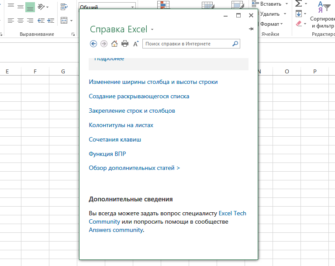This screenshot has height=266, width=335.
Task: Merge and center selected cells
Action: (x=64, y=21)
